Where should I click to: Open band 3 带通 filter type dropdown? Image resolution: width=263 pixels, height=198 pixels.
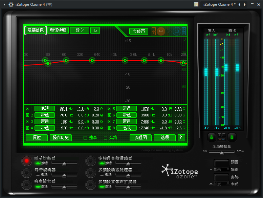click(x=45, y=122)
